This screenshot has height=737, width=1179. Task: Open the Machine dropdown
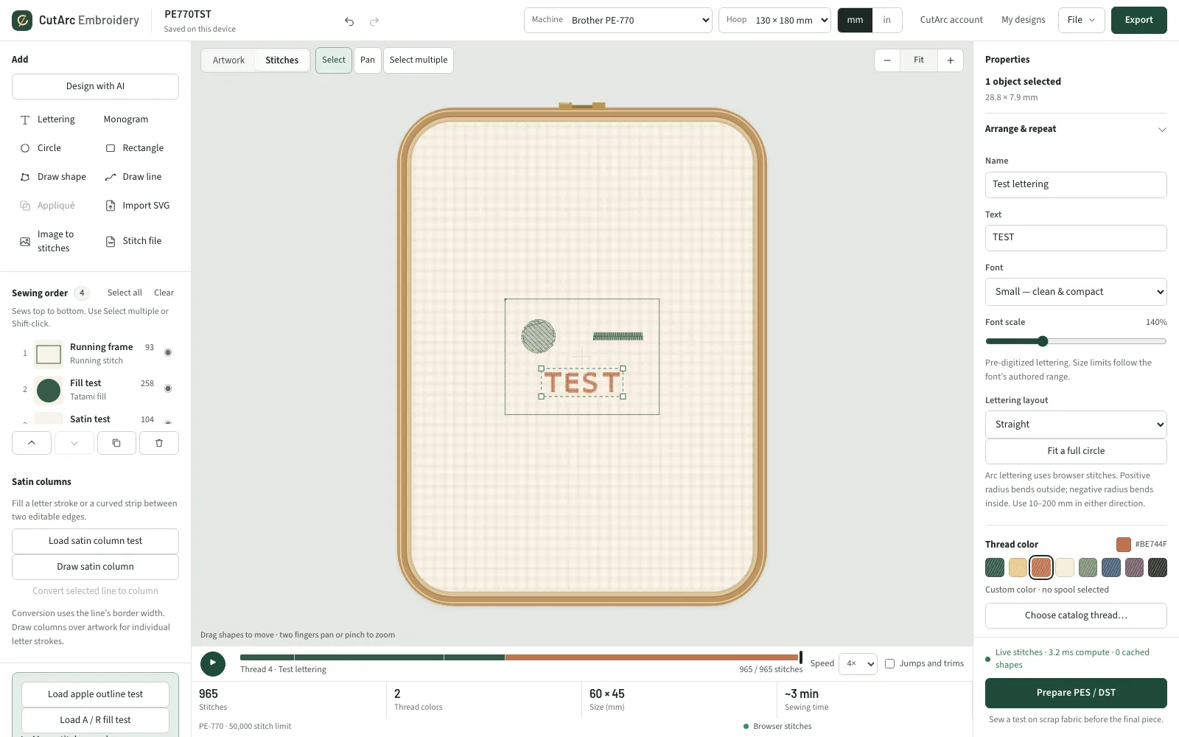[618, 21]
